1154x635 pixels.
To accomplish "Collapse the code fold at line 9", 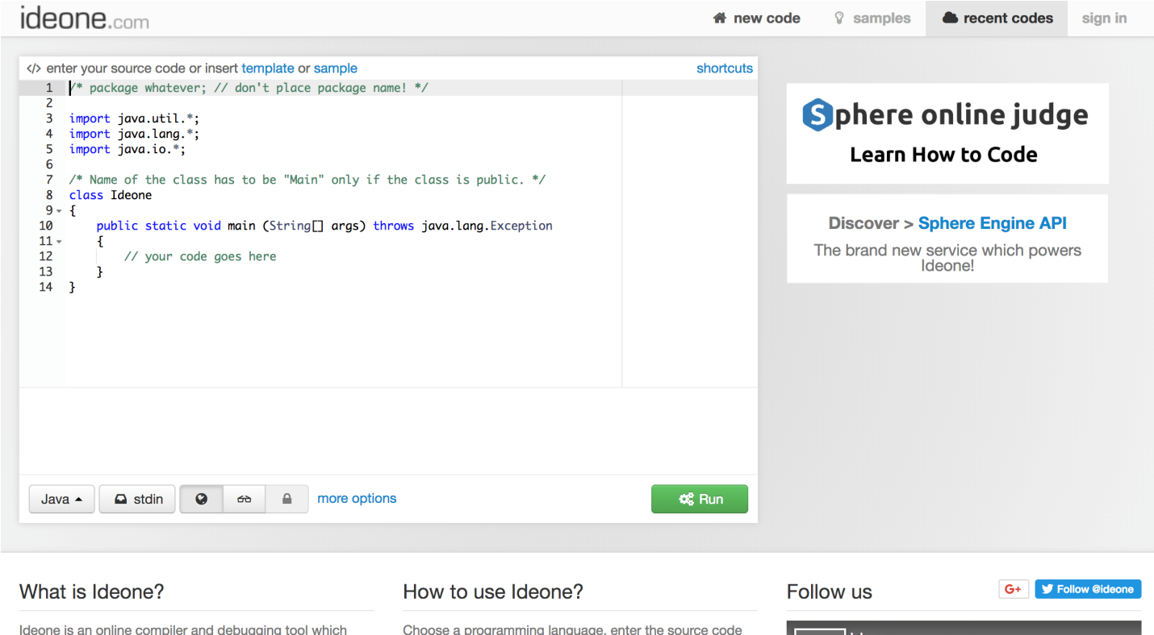I will point(59,211).
